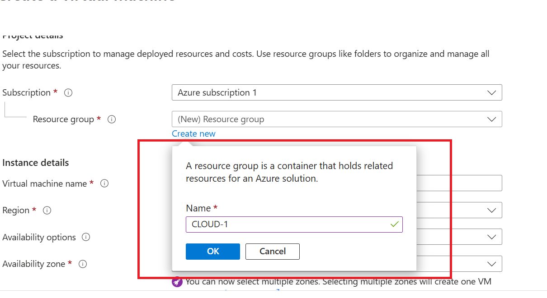
Task: Click the Instance details heading
Action: [36, 163]
